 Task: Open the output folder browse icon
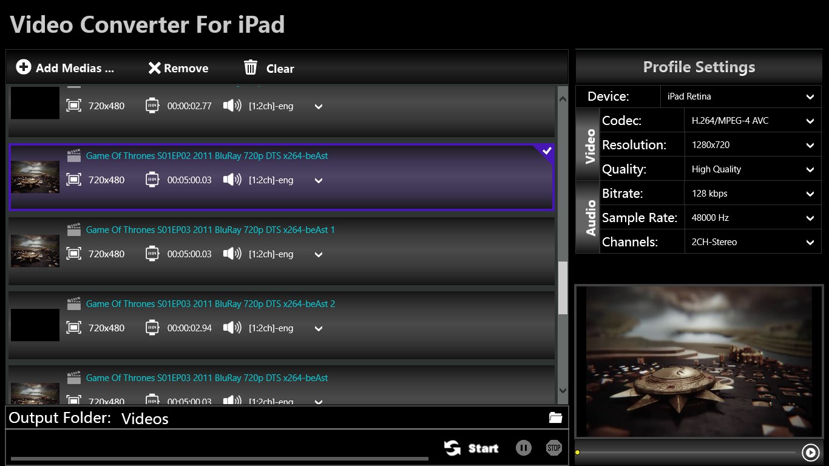coord(555,417)
